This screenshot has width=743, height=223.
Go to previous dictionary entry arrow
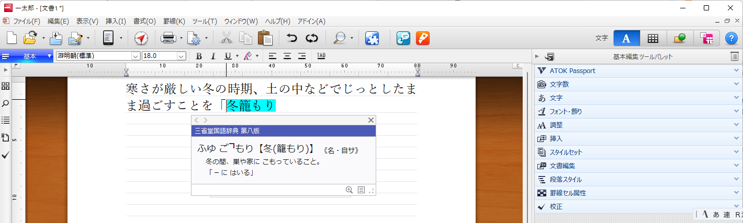197,120
